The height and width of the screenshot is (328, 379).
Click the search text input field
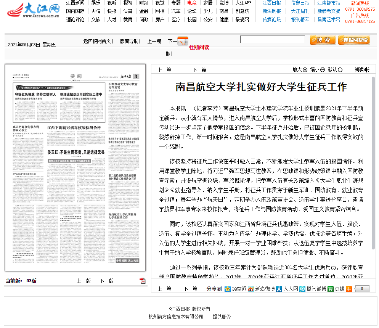click(272, 39)
